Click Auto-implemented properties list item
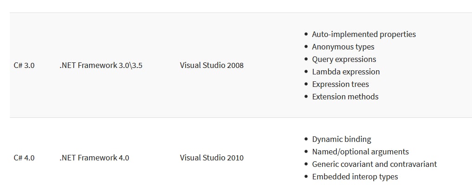The image size is (472, 196). 364,35
